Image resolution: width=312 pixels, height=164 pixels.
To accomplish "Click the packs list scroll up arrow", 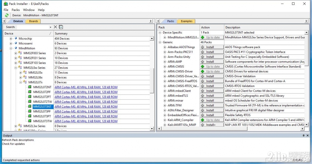I will 307,32.
